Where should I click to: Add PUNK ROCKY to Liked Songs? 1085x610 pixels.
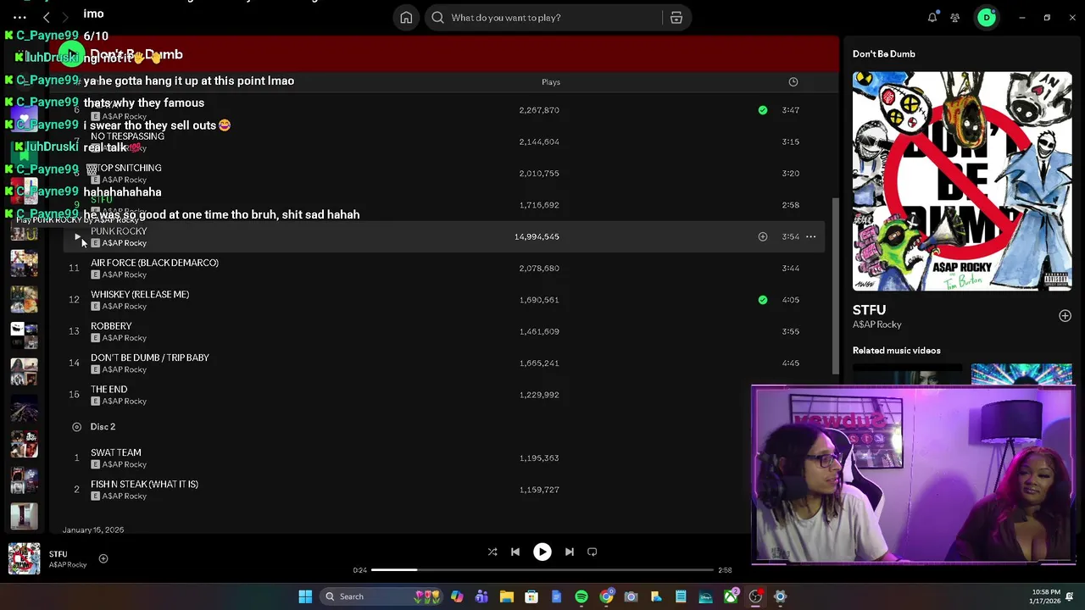click(763, 237)
